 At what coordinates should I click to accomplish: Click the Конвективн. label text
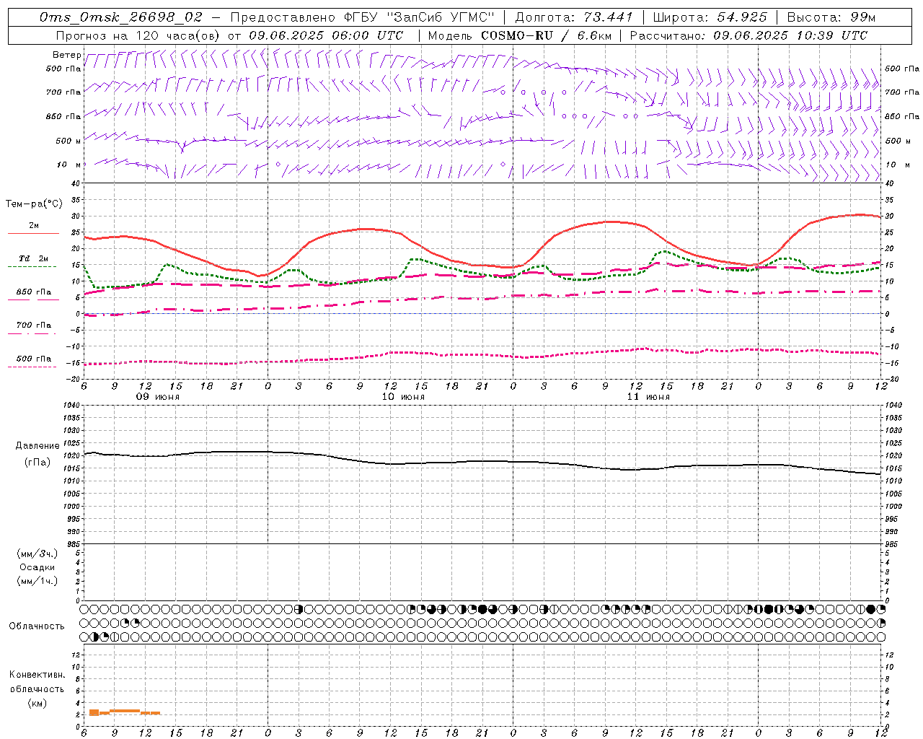click(37, 675)
